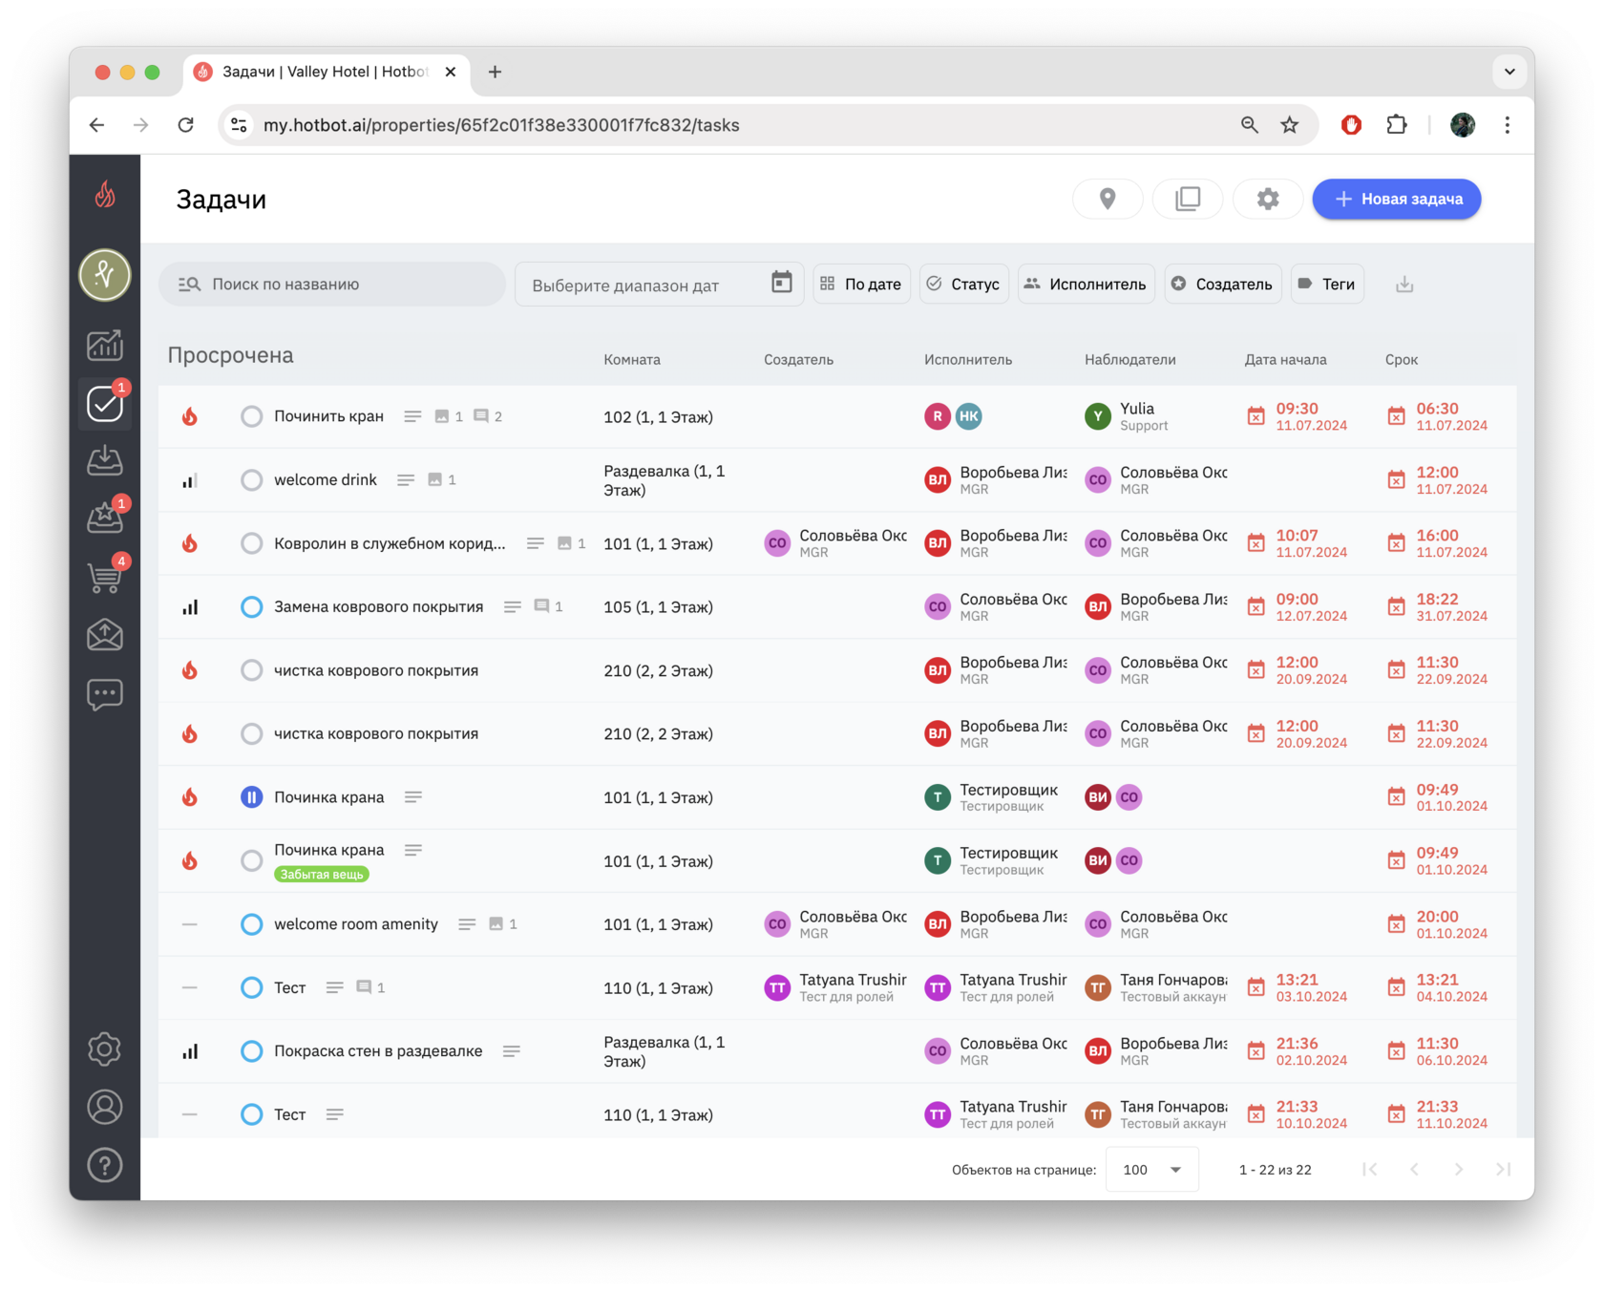Expand the browser tab search chevron
Screen dimensions: 1604x1292
1509,72
